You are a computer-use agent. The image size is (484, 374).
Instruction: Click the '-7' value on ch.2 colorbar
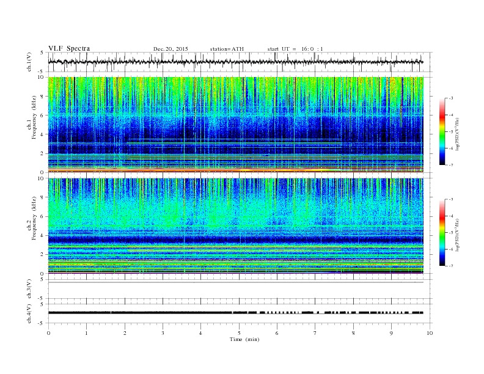click(x=450, y=266)
